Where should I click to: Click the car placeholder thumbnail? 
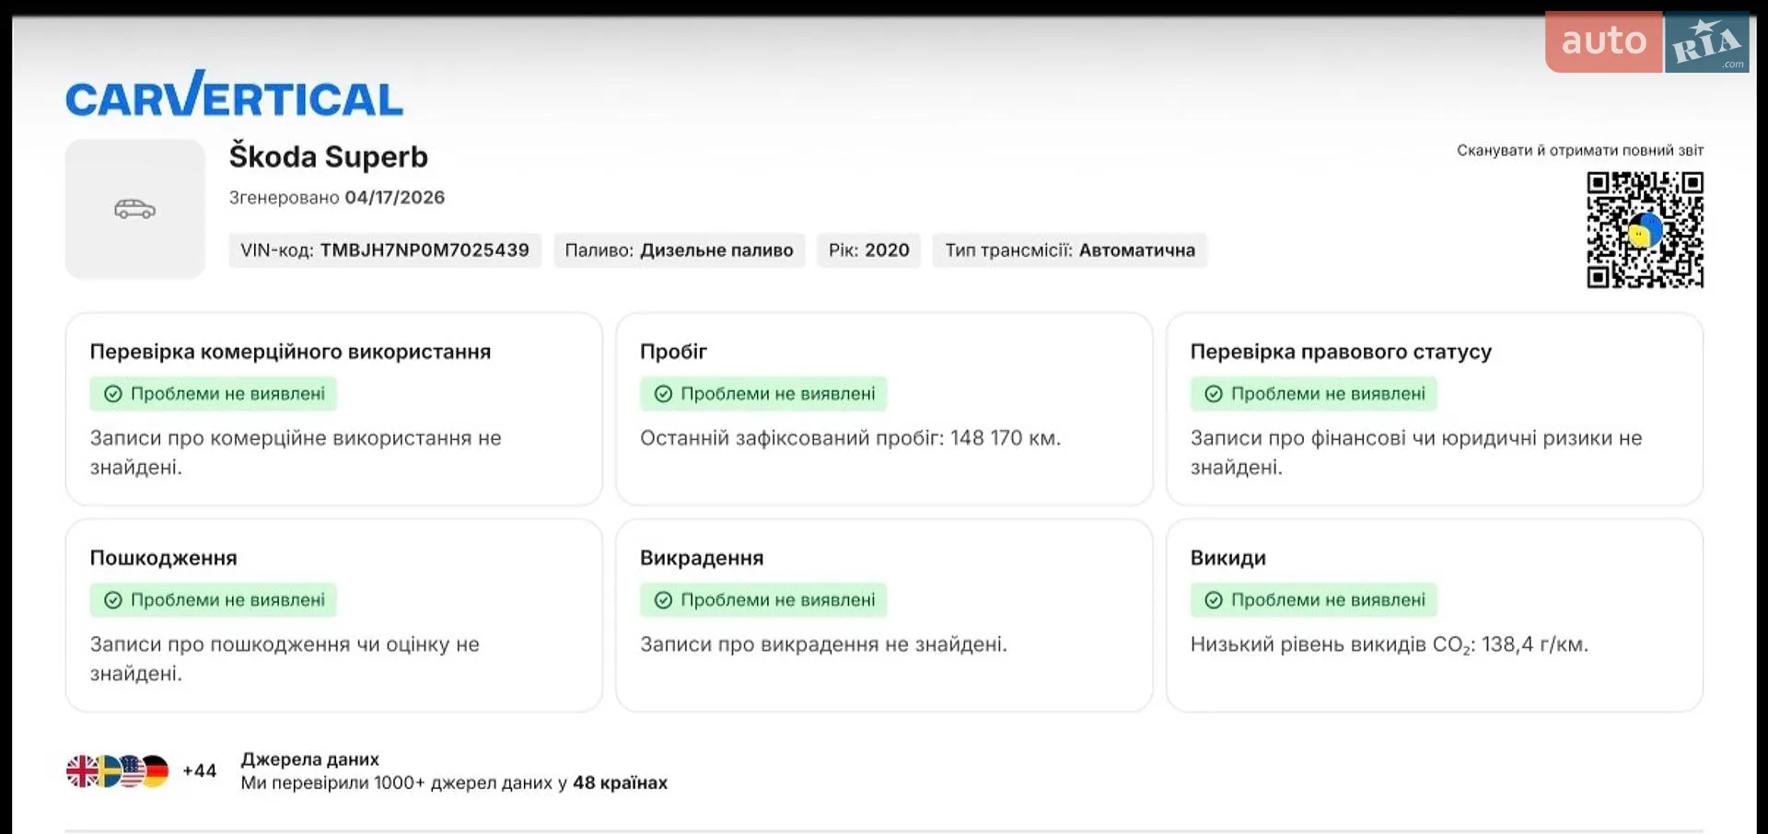tap(134, 209)
